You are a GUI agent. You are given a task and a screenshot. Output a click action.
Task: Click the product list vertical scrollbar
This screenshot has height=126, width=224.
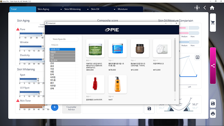click(175, 66)
